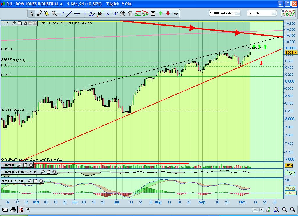Select the ruler measurement tool

[39, 13]
